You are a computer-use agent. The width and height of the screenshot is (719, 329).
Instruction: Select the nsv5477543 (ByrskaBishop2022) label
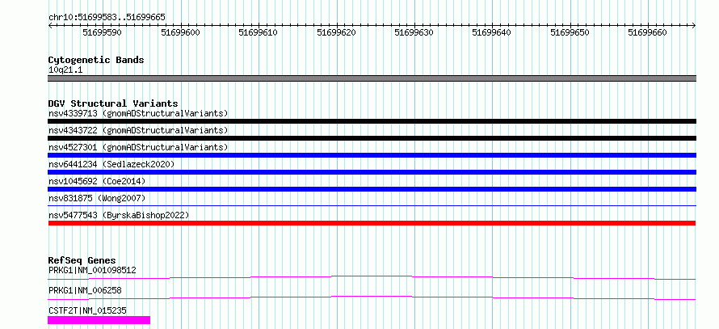coord(119,215)
